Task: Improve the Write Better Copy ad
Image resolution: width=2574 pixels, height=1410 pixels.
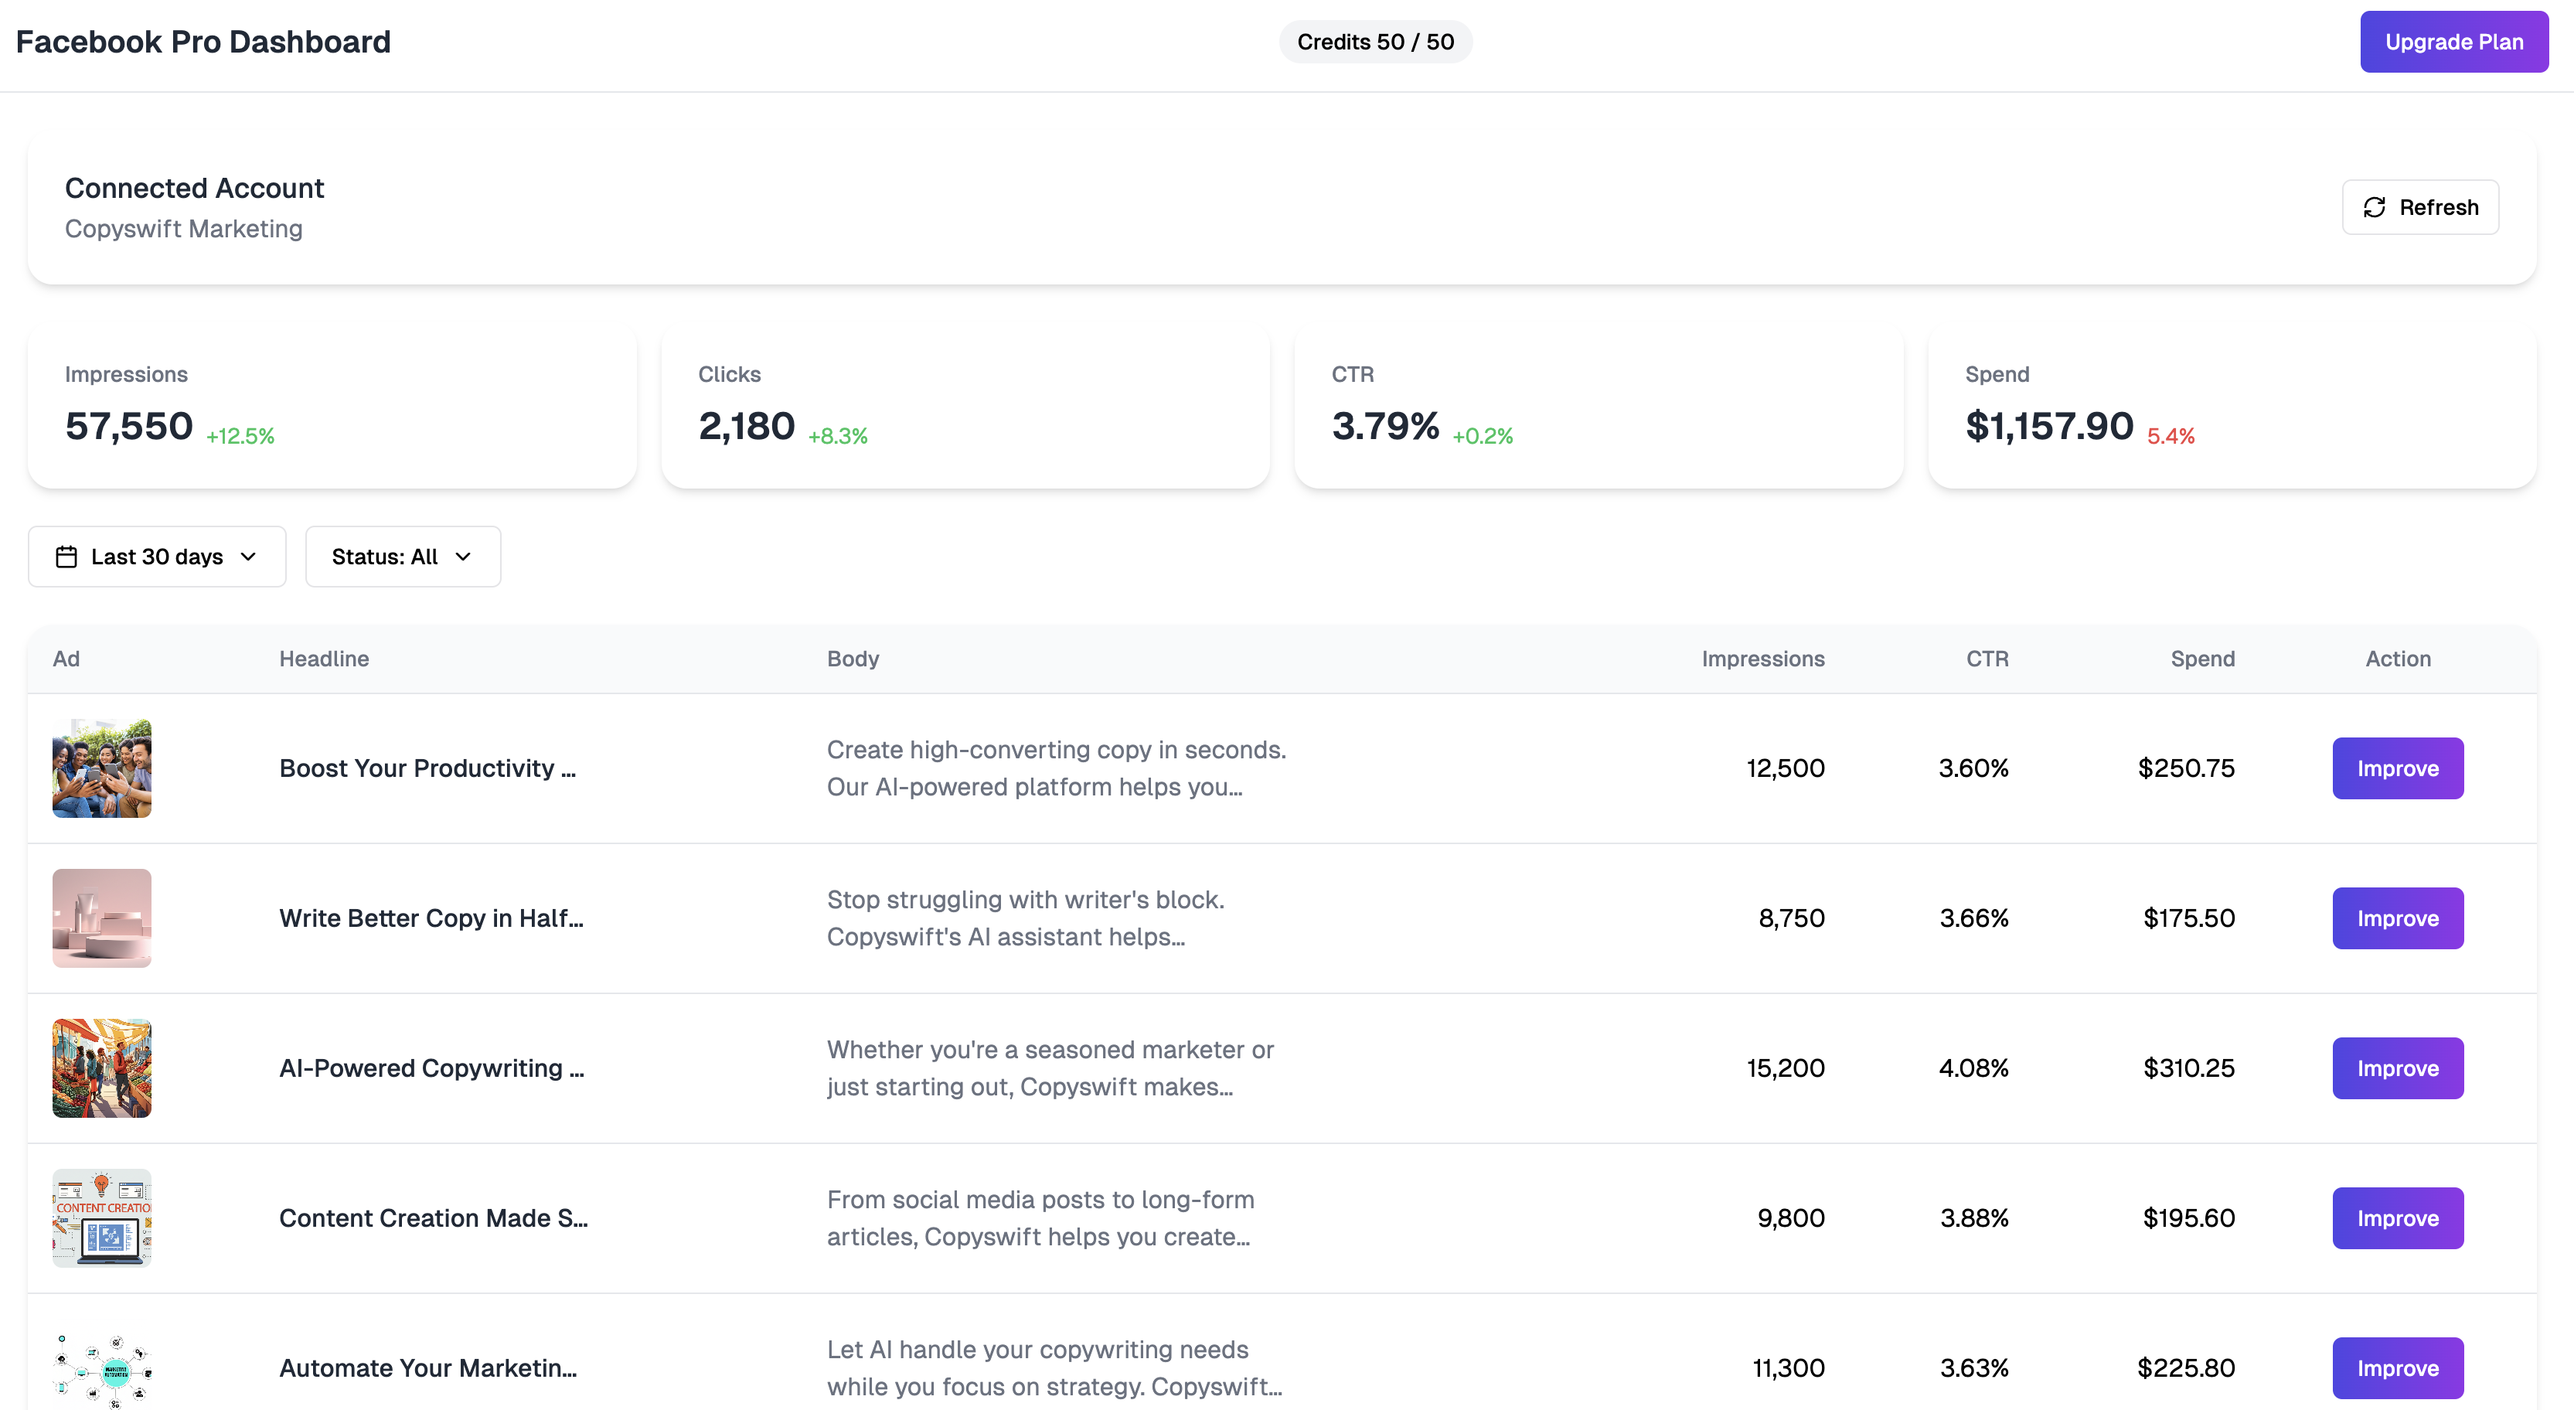Action: click(2397, 918)
